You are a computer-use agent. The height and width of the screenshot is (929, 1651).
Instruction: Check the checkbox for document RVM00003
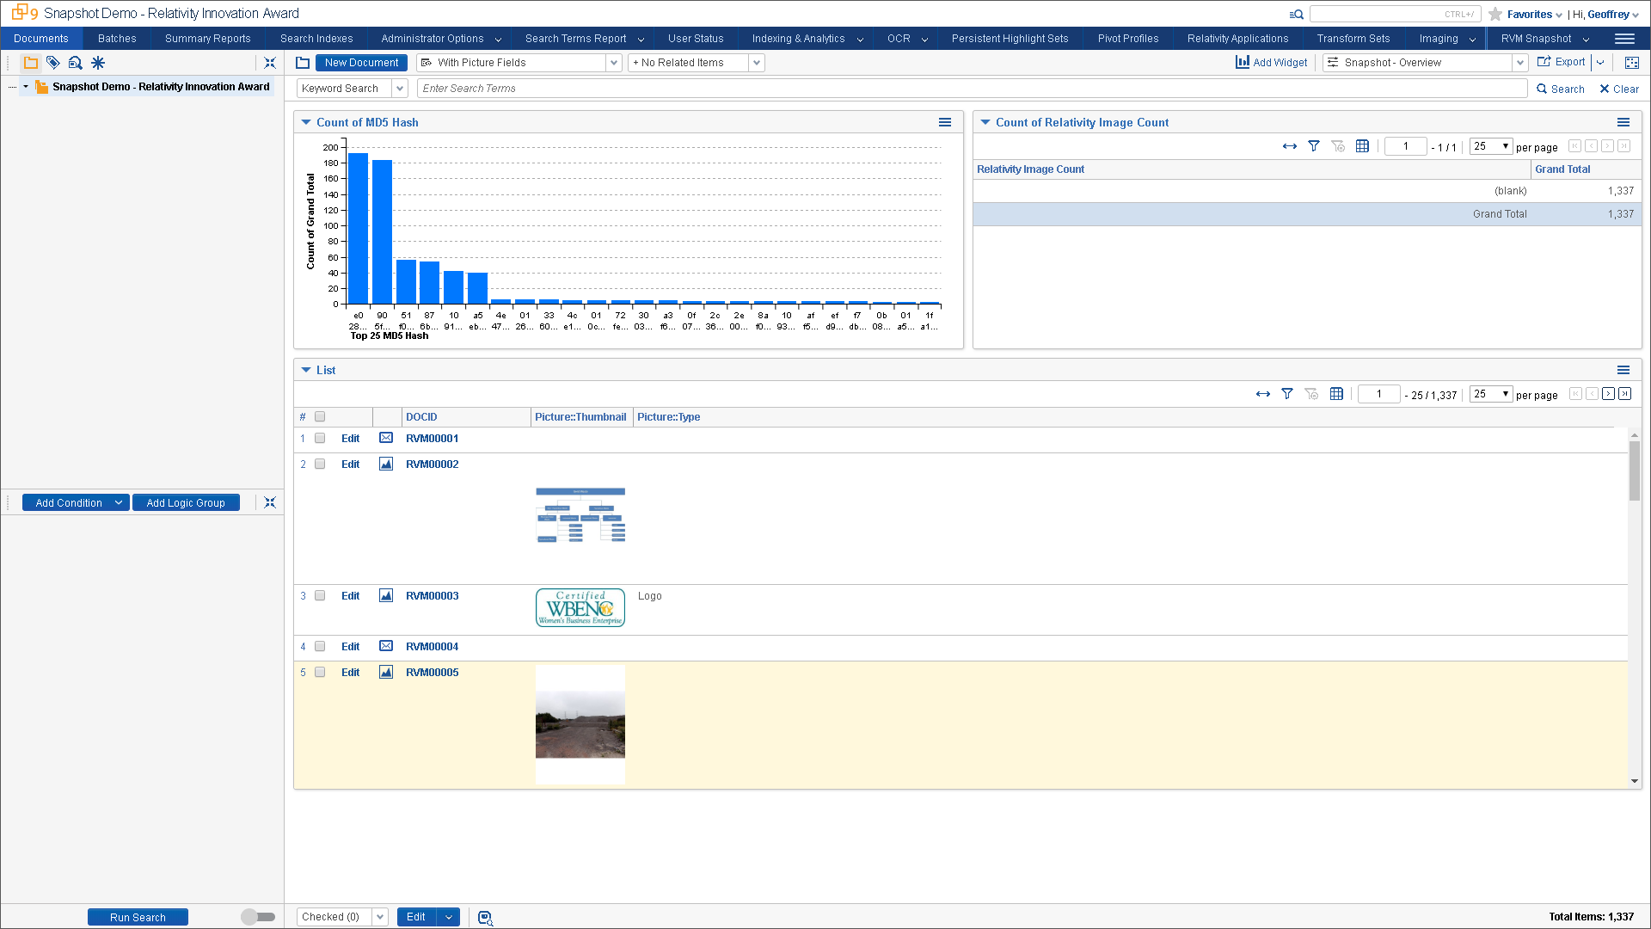[x=320, y=595]
